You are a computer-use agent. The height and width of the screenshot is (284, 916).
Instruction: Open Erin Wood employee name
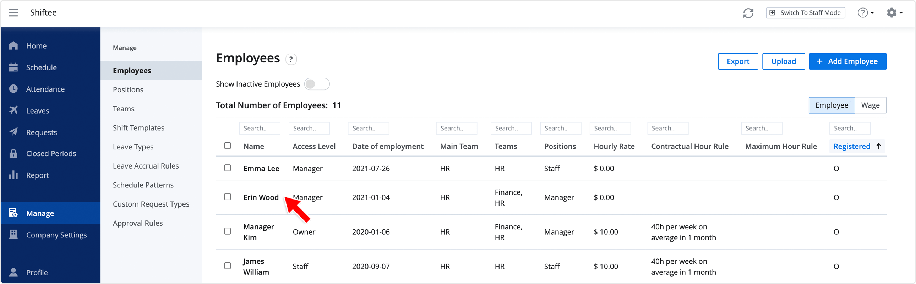[261, 197]
